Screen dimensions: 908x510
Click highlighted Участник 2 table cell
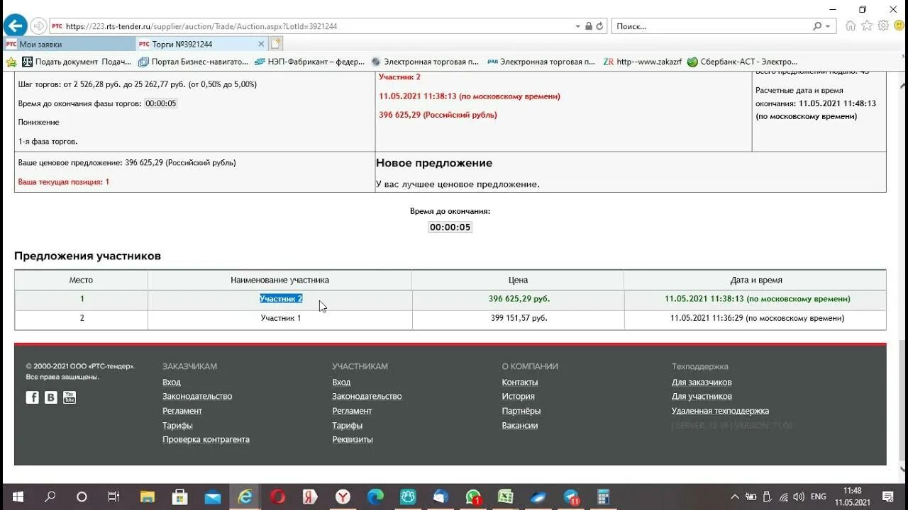pos(281,299)
